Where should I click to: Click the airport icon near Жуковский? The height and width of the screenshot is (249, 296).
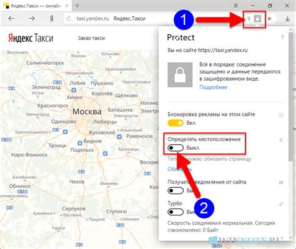(119, 137)
